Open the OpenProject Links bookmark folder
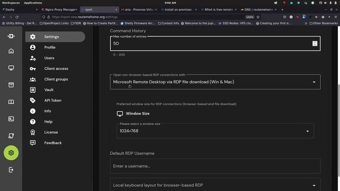The image size is (340, 191). tap(54, 23)
